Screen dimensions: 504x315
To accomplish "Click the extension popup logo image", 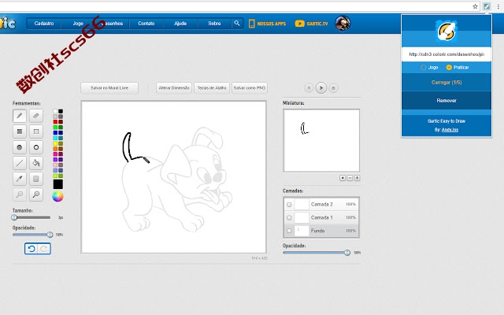I will coord(447,31).
